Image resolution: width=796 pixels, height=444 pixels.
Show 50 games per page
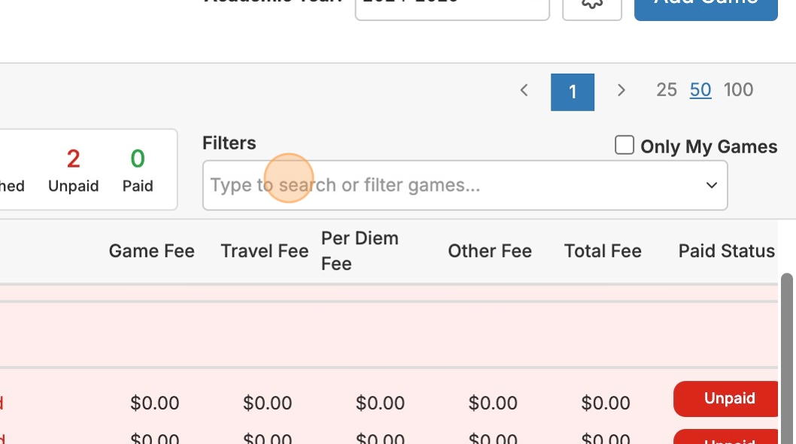click(x=700, y=90)
